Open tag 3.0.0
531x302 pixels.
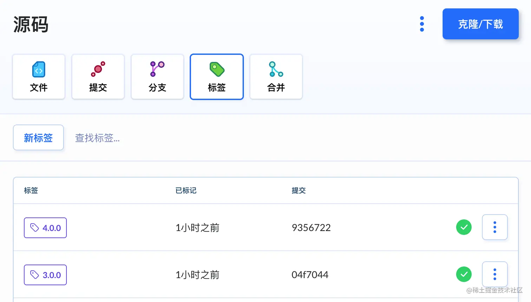tap(45, 275)
